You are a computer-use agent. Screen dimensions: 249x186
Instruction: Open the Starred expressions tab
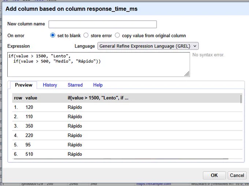75,85
